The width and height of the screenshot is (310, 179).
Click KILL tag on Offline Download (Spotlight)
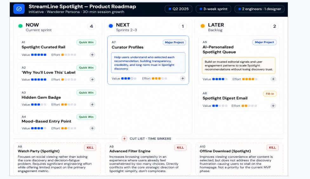click(273, 148)
